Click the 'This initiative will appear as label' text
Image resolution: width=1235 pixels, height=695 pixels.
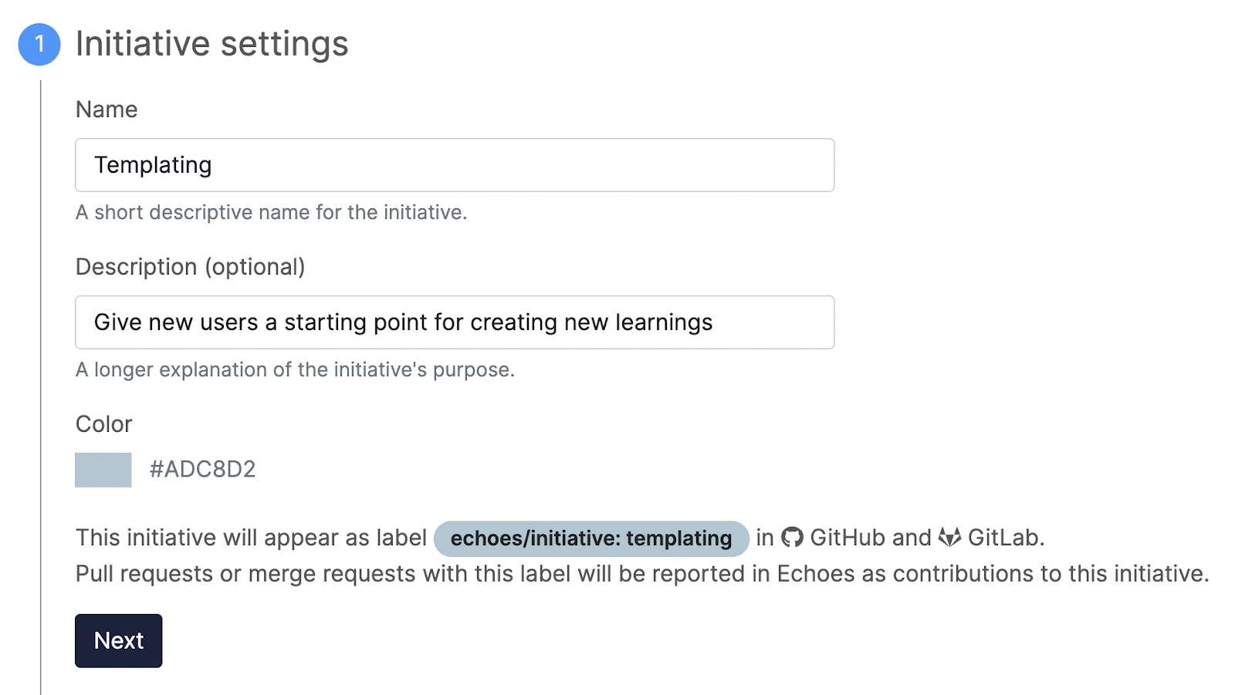[251, 538]
